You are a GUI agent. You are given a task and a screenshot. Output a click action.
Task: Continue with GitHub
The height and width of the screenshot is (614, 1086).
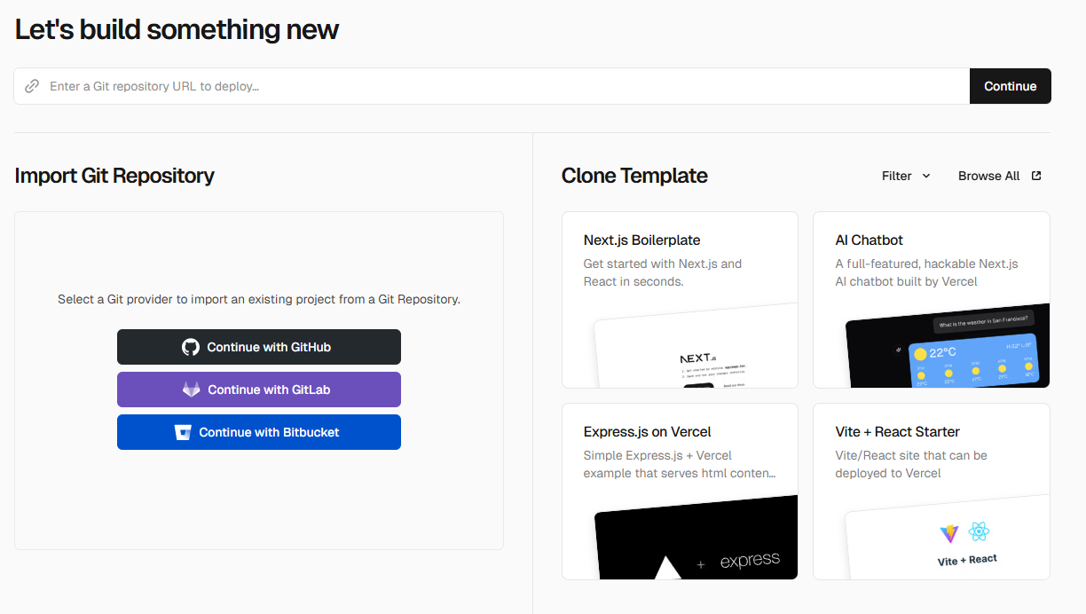pos(259,347)
